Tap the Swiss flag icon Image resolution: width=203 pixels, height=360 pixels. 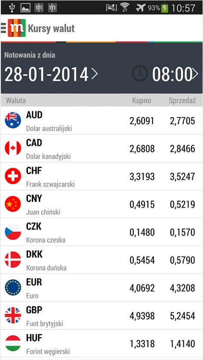(x=13, y=176)
